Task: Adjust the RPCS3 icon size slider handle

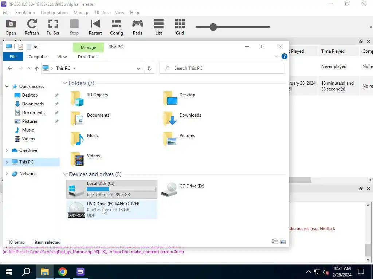Action: coord(213,27)
